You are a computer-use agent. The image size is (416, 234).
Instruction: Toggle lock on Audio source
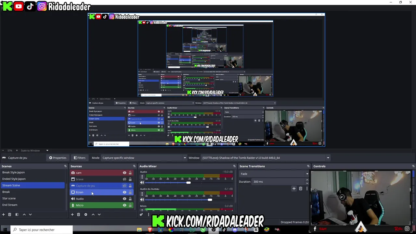tap(130, 199)
